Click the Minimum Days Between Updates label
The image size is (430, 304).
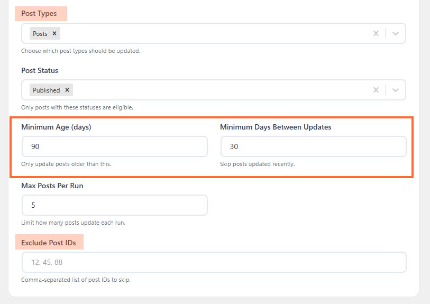click(276, 127)
